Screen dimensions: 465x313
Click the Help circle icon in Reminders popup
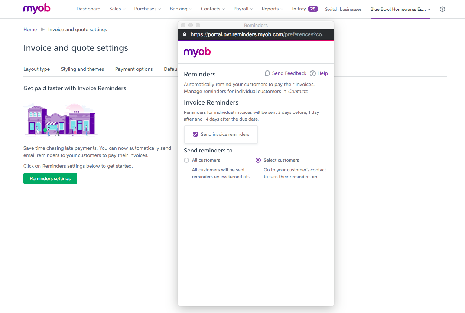coord(313,73)
